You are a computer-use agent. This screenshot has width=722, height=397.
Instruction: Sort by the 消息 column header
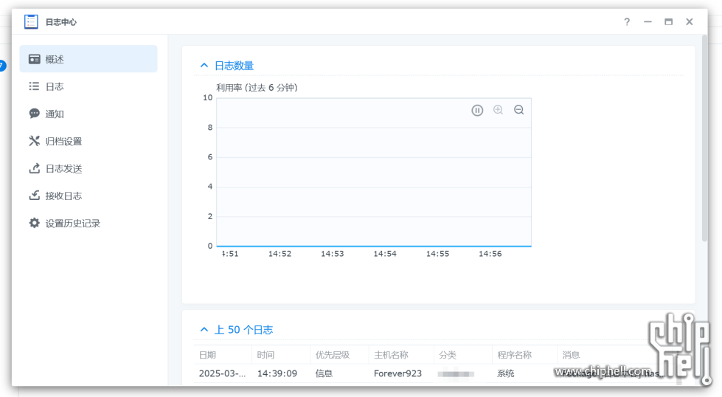point(571,355)
